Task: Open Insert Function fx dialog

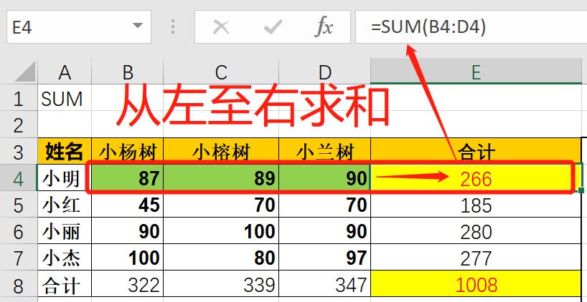Action: point(324,27)
